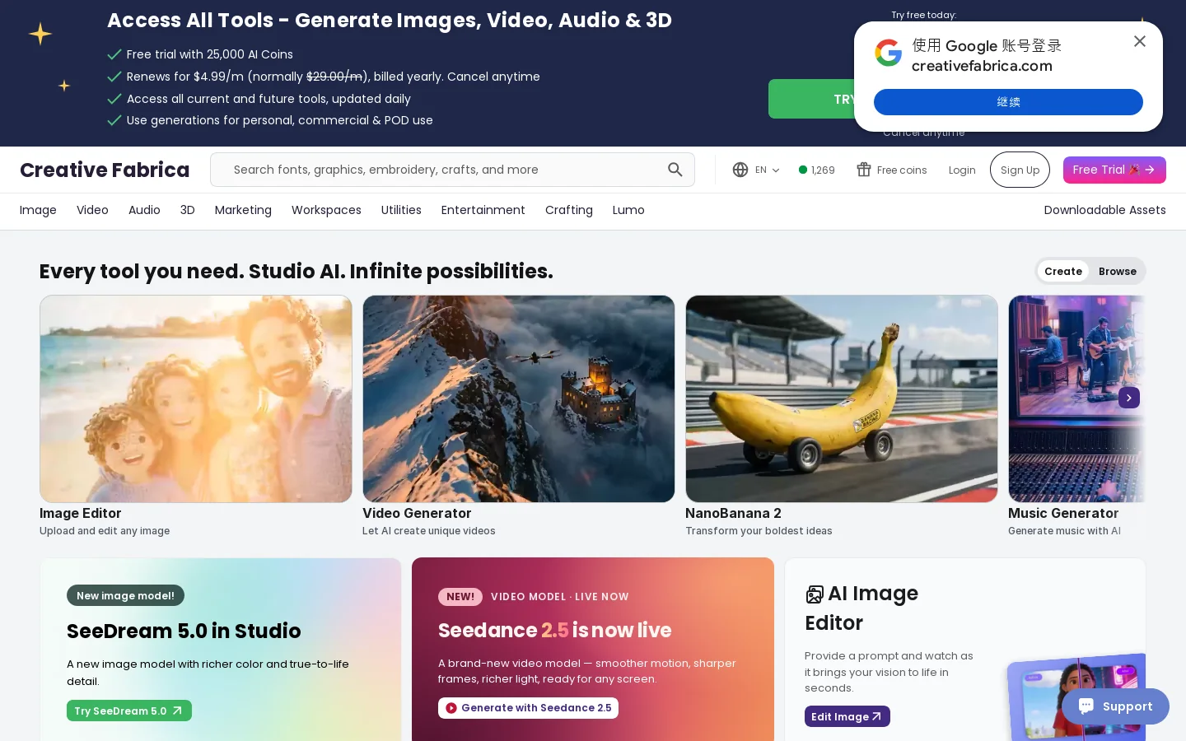Click the Sign Up button
The height and width of the screenshot is (741, 1186).
pos(1020,170)
